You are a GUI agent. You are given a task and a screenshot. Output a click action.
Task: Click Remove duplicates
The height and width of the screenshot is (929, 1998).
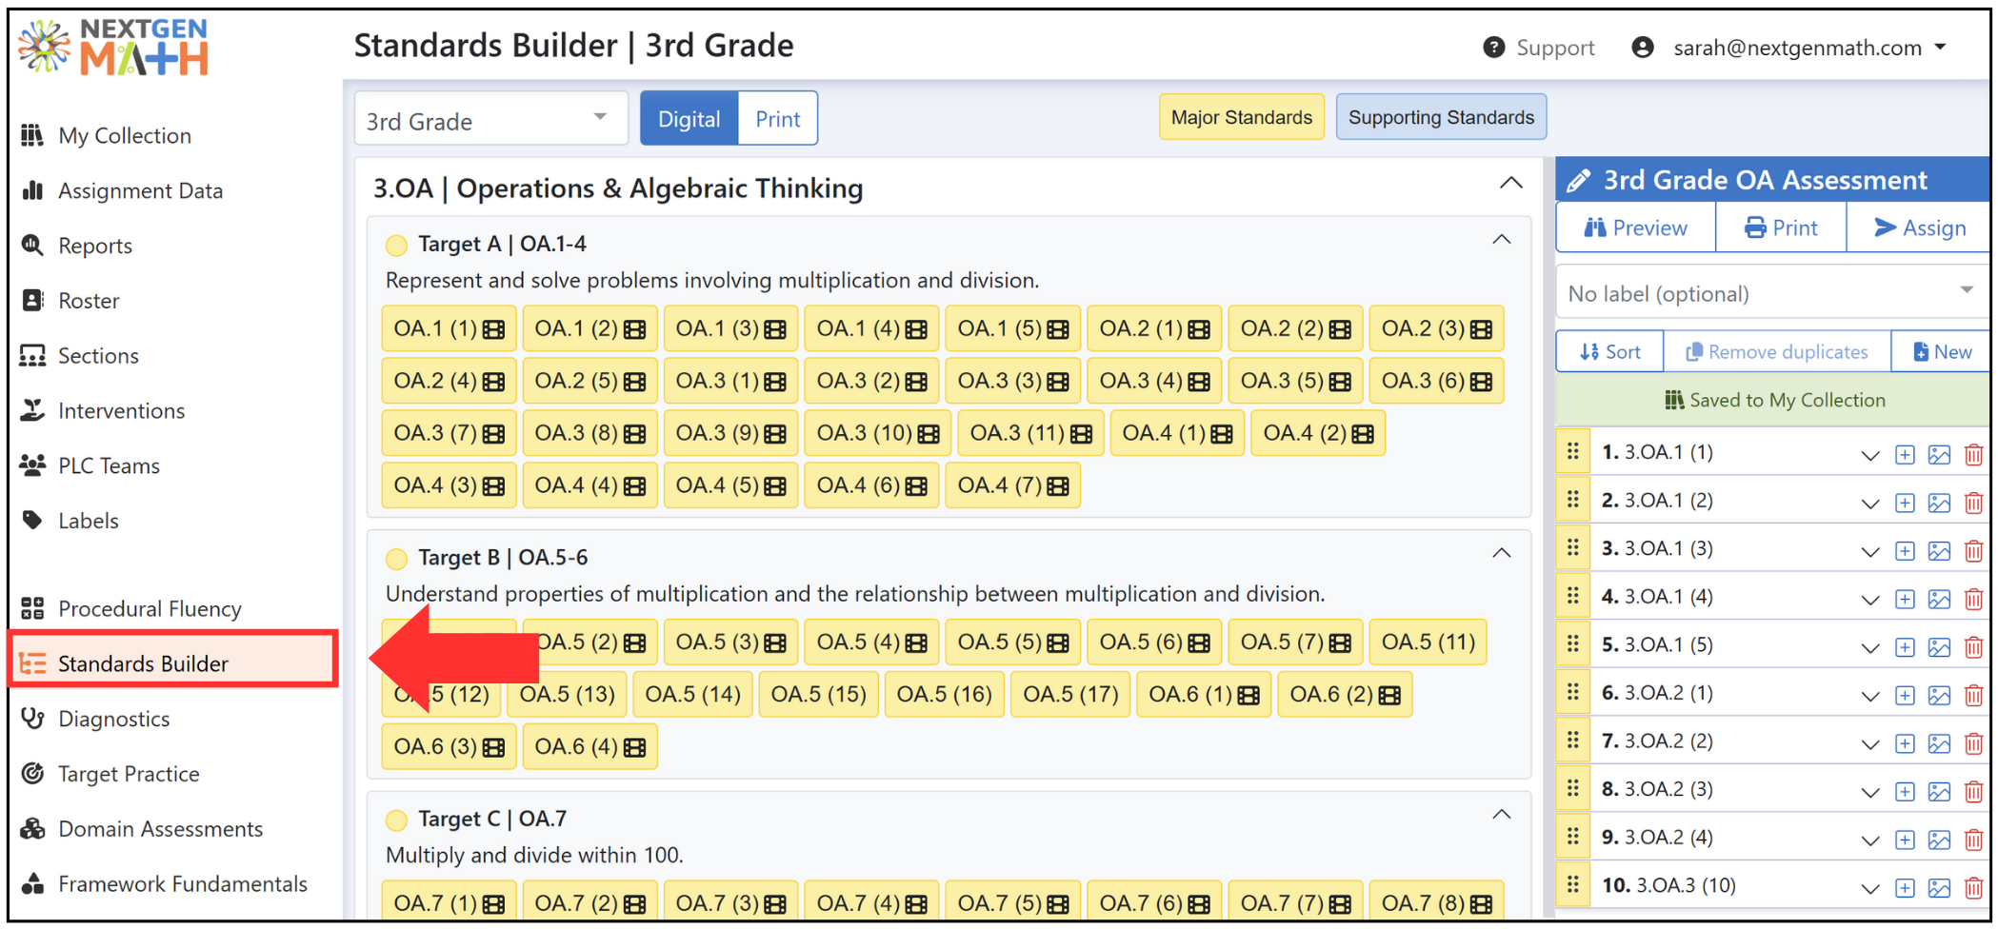1777,352
